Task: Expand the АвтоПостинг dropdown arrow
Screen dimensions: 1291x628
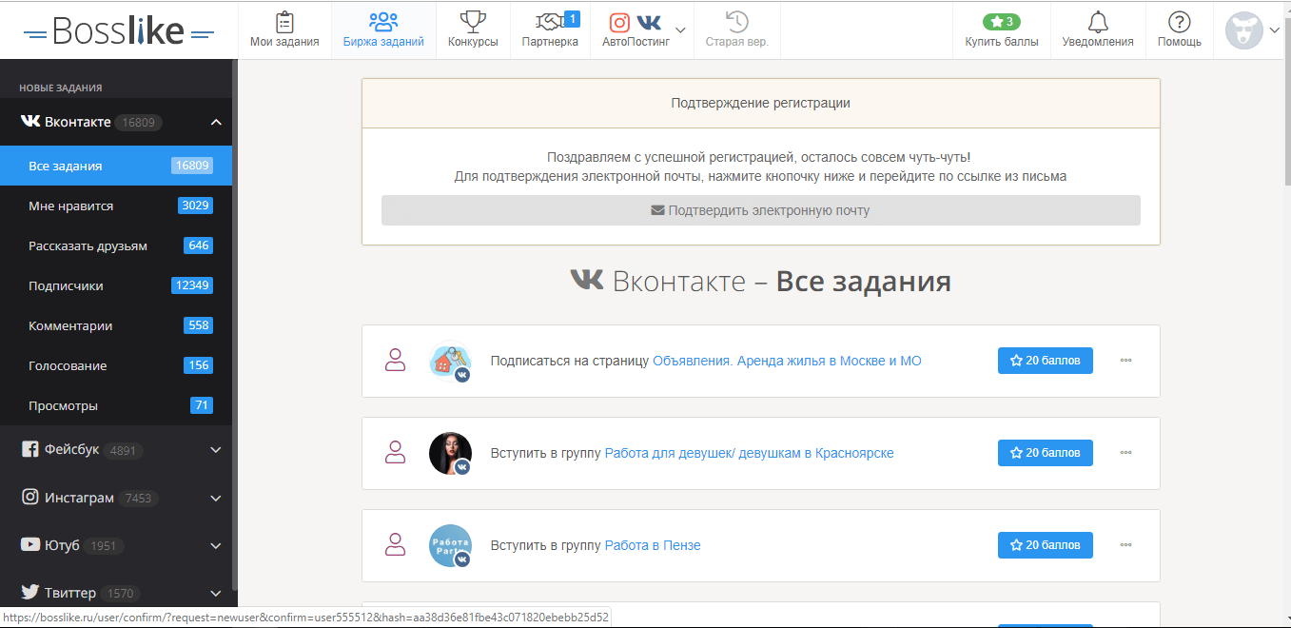Action: 680,29
